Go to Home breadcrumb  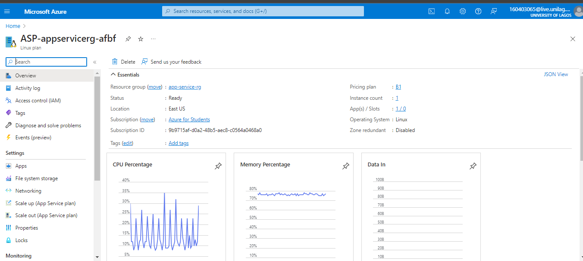pyautogui.click(x=13, y=26)
